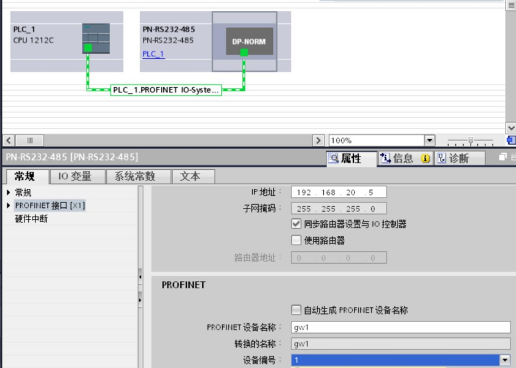Viewport: 516px width, 368px height.
Task: Click the PLC_1 link under PN-RS232-485
Action: [x=153, y=54]
